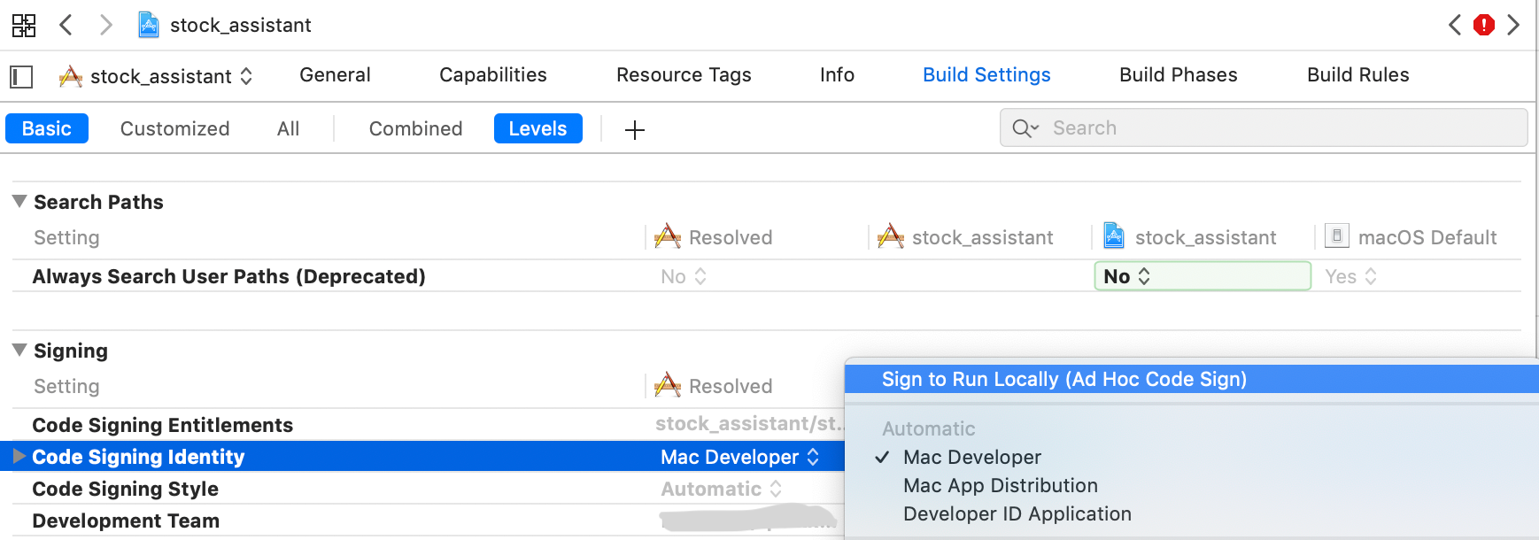Screen dimensions: 1539x540
Task: Switch to Combined view toggle
Action: tap(415, 128)
